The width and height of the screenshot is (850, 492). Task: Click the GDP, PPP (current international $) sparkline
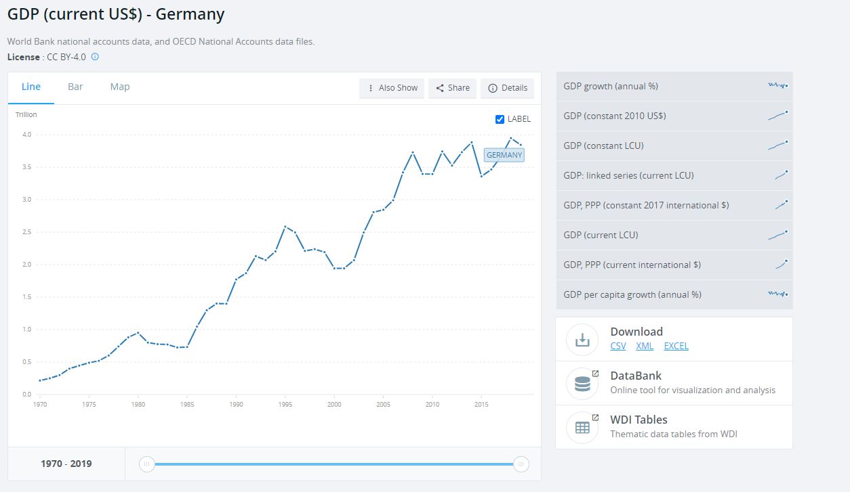[x=781, y=265]
